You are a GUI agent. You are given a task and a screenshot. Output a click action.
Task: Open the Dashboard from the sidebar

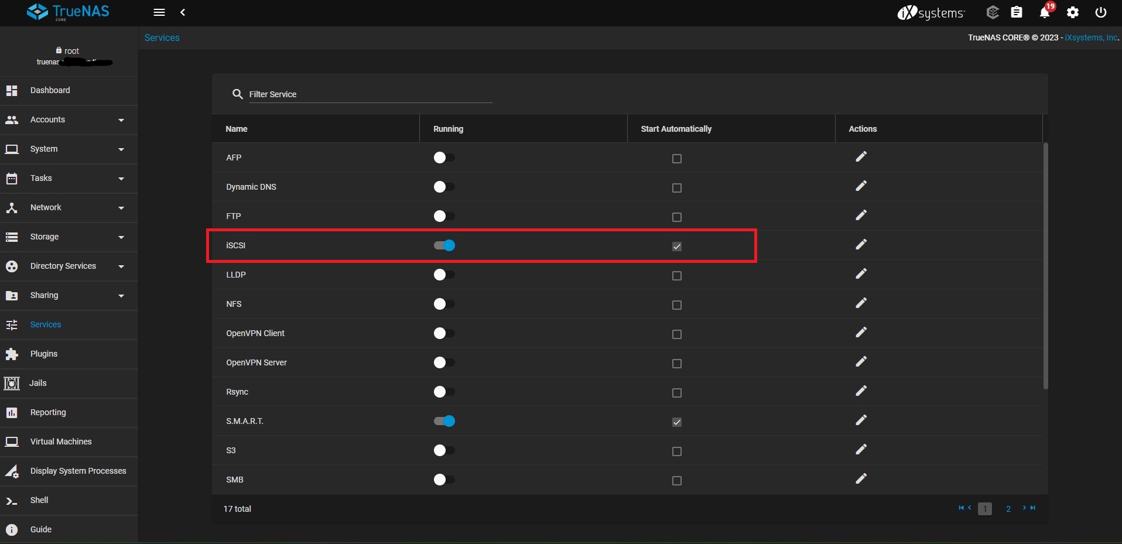click(50, 90)
